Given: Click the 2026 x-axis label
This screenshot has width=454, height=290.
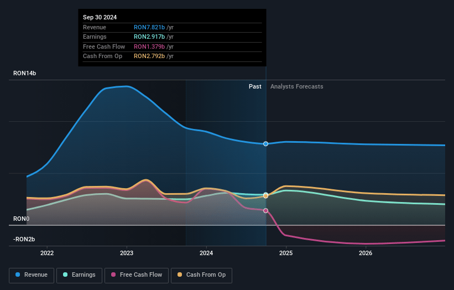Looking at the screenshot, I should click(366, 253).
